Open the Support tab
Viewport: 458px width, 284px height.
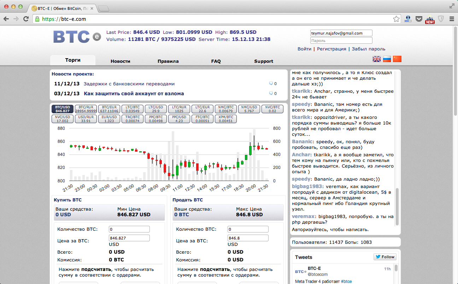point(264,61)
